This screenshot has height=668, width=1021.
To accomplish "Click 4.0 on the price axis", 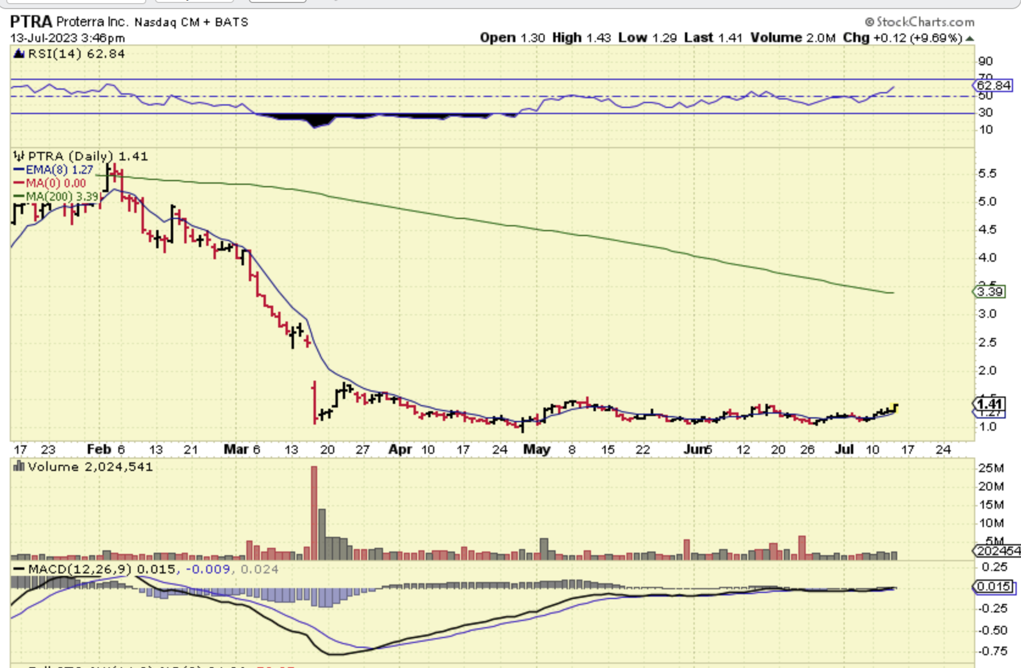I will [987, 257].
